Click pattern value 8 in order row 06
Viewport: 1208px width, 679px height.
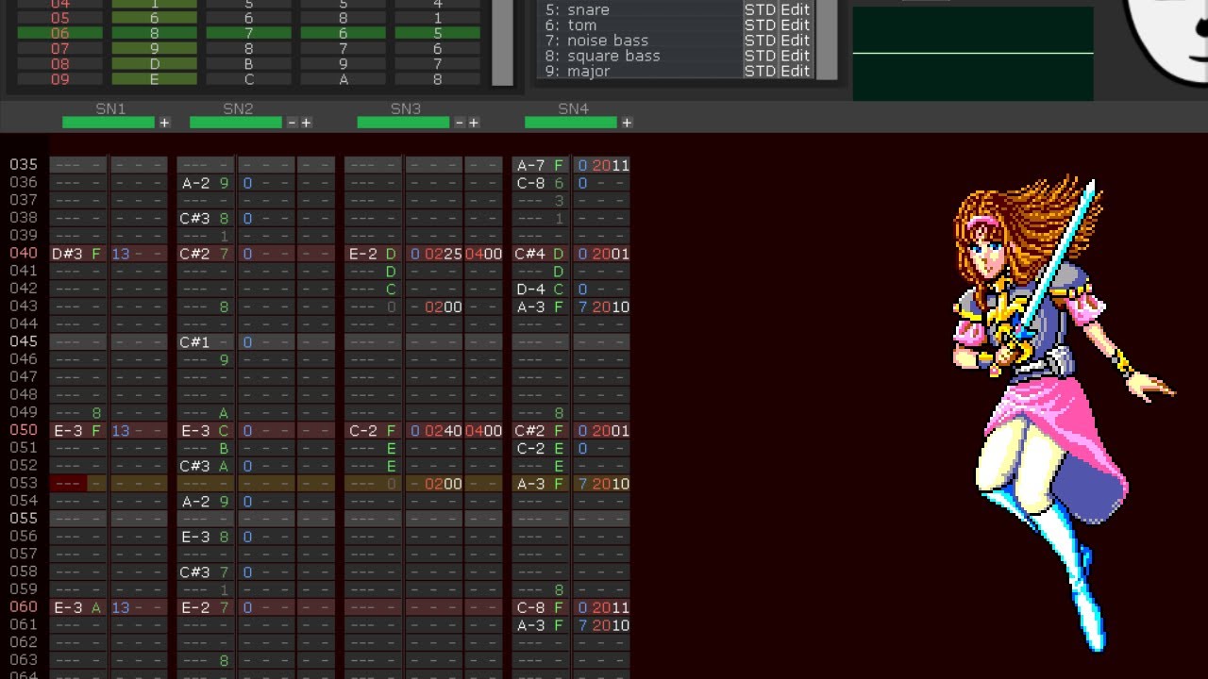(155, 33)
